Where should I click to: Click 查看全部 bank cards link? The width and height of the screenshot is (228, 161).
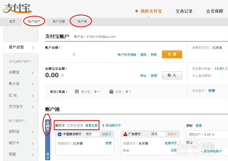(91, 126)
